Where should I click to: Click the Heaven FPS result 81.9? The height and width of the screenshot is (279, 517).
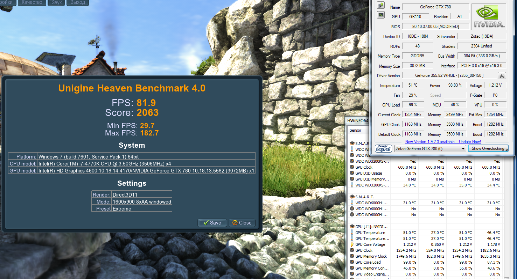[146, 103]
